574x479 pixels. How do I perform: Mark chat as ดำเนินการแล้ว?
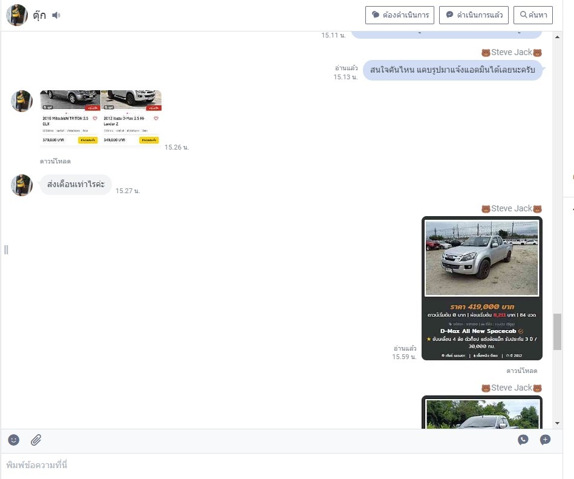[474, 15]
